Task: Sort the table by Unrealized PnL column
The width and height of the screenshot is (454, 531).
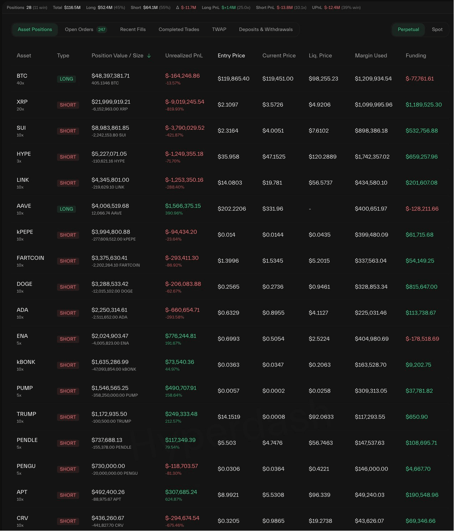Action: click(x=184, y=56)
